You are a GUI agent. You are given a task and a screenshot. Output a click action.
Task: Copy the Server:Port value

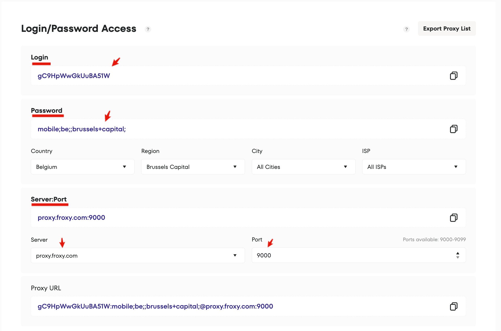click(x=454, y=218)
